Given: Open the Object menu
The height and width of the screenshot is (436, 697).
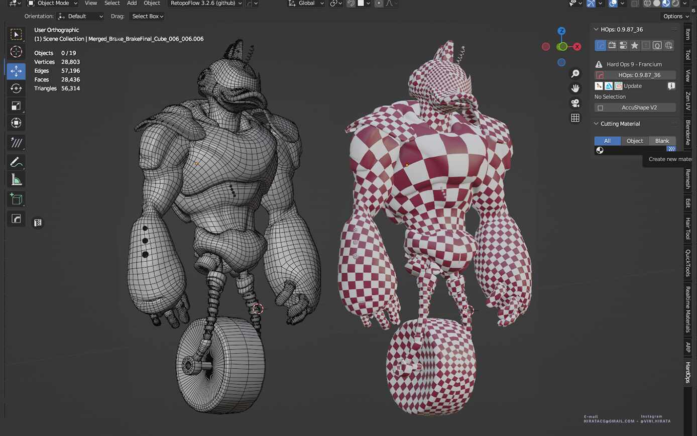Looking at the screenshot, I should [x=152, y=3].
